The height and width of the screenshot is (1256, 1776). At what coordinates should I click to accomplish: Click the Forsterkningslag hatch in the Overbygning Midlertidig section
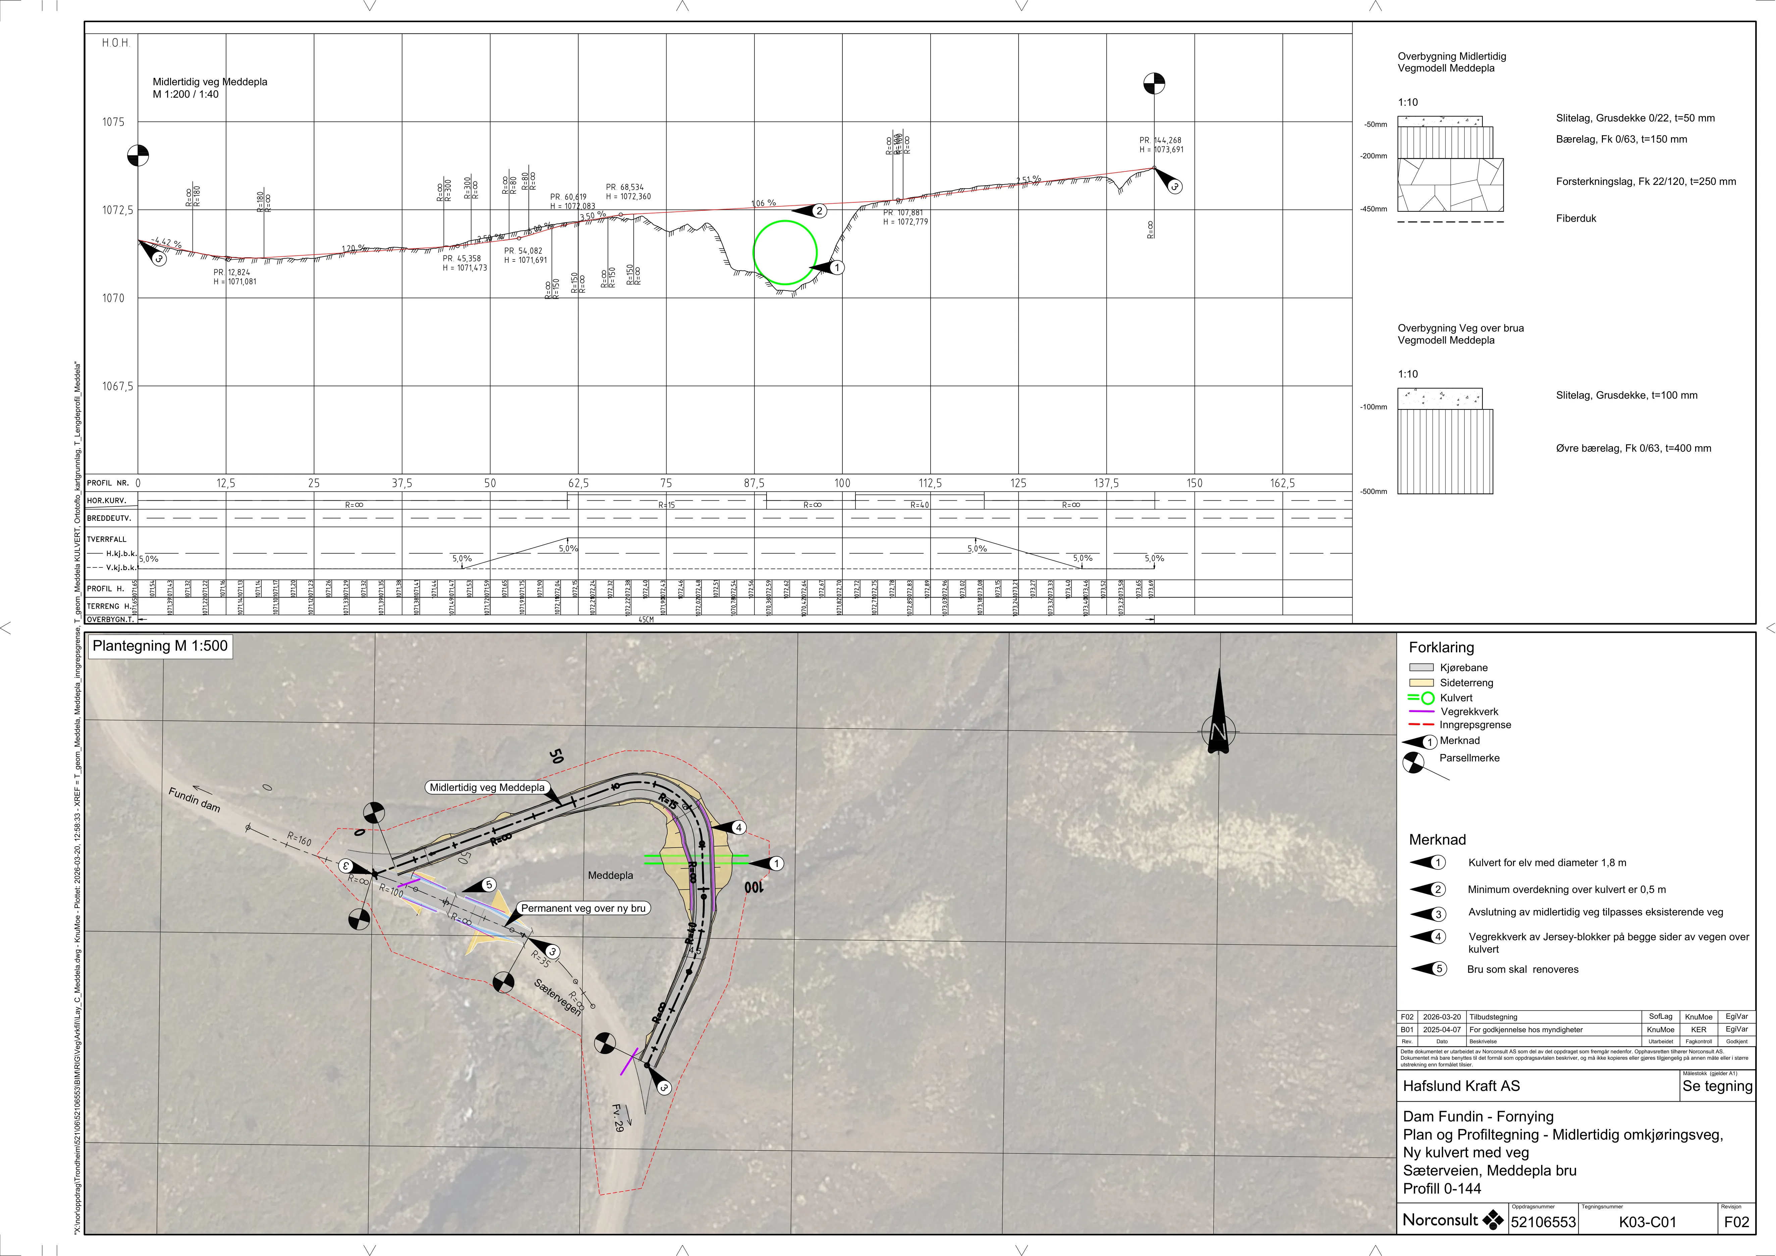tap(1450, 185)
